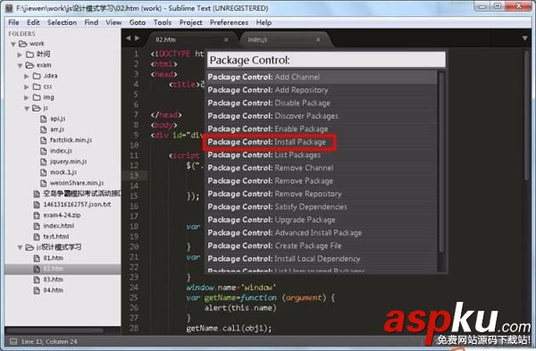This screenshot has width=536, height=351.
Task: Expand the .idea folder
Action: (26, 76)
